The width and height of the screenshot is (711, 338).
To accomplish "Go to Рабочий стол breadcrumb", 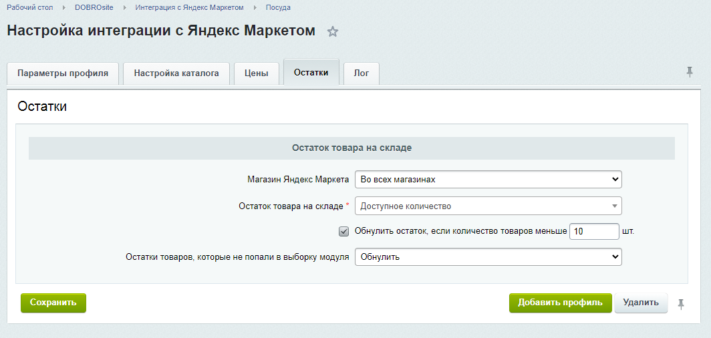I will pos(30,8).
